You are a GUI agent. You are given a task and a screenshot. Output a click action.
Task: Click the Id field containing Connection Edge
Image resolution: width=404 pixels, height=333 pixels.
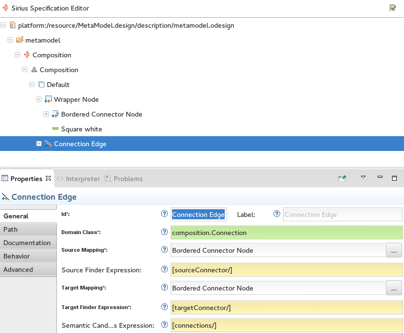[198, 214]
